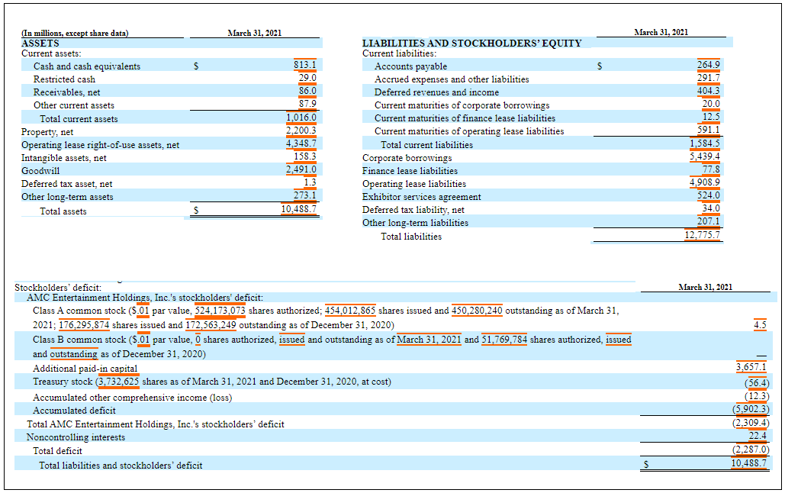Select the Accrued expenses and other liabilities value 291.7
This screenshot has height=493, width=785.
[709, 78]
